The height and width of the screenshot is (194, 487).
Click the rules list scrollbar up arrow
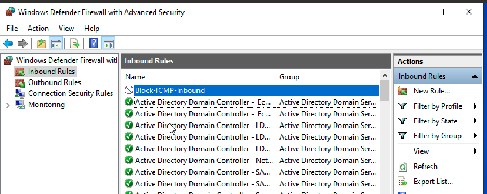pyautogui.click(x=385, y=75)
